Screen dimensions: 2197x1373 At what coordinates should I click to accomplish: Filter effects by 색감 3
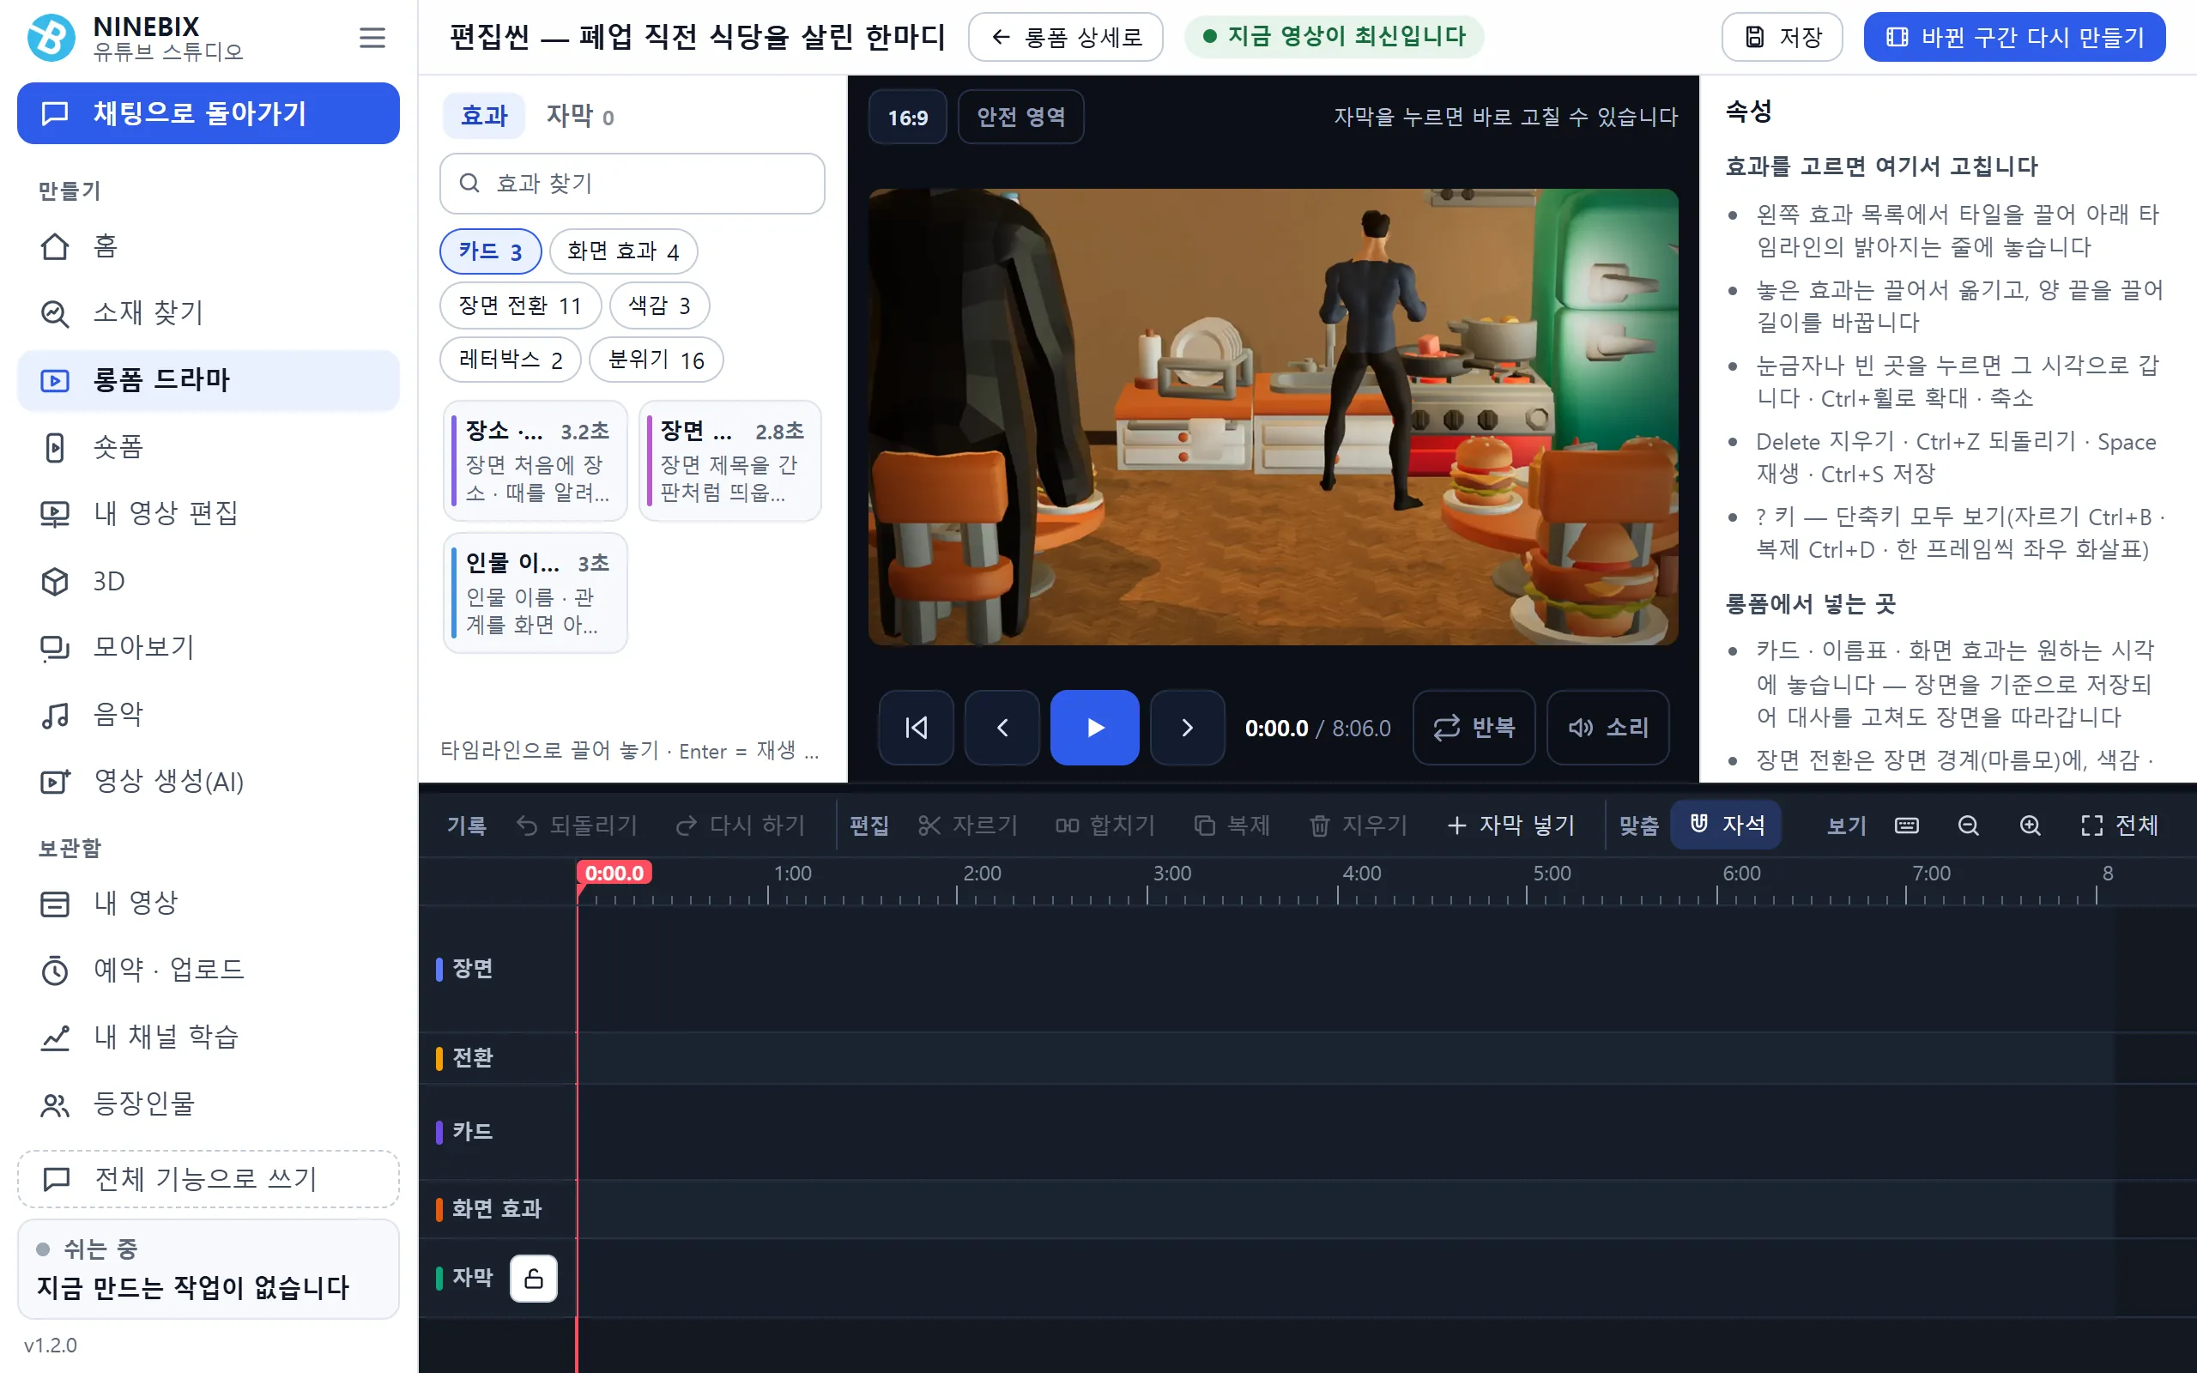pyautogui.click(x=659, y=305)
